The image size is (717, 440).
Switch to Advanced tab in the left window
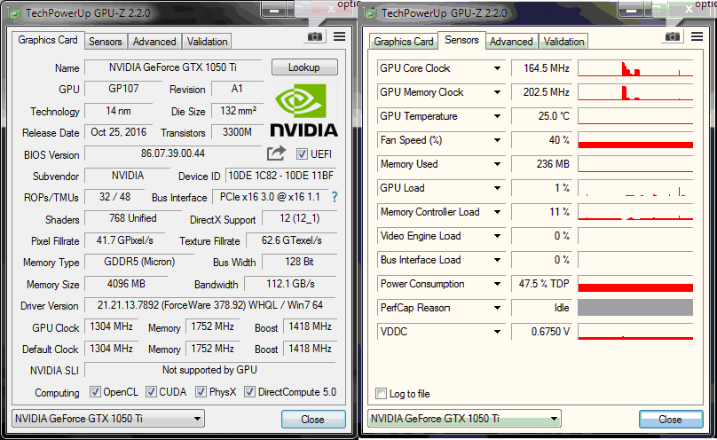point(154,42)
